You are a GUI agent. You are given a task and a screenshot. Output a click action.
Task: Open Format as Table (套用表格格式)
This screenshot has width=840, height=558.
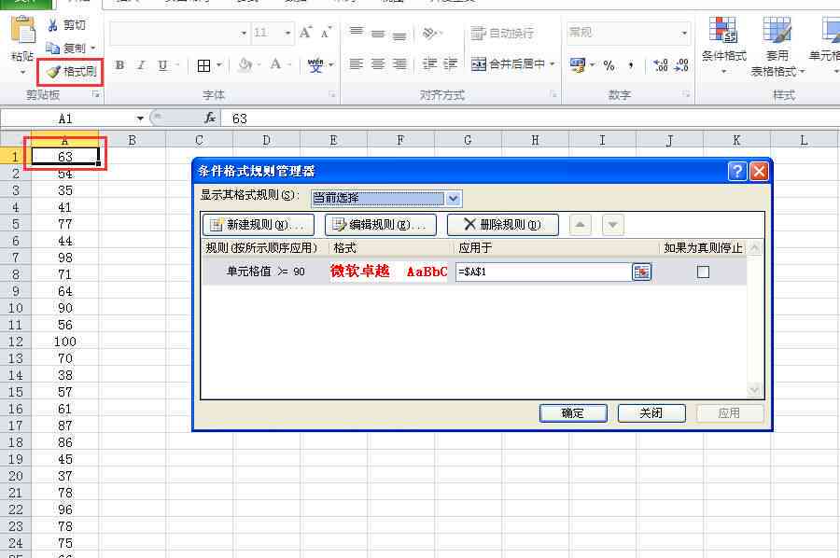[x=777, y=47]
